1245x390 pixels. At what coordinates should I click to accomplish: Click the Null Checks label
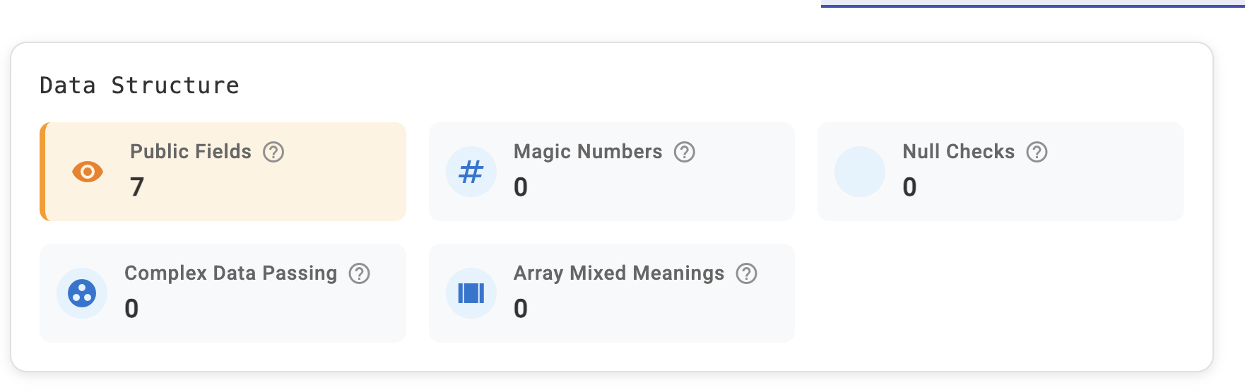coord(958,152)
